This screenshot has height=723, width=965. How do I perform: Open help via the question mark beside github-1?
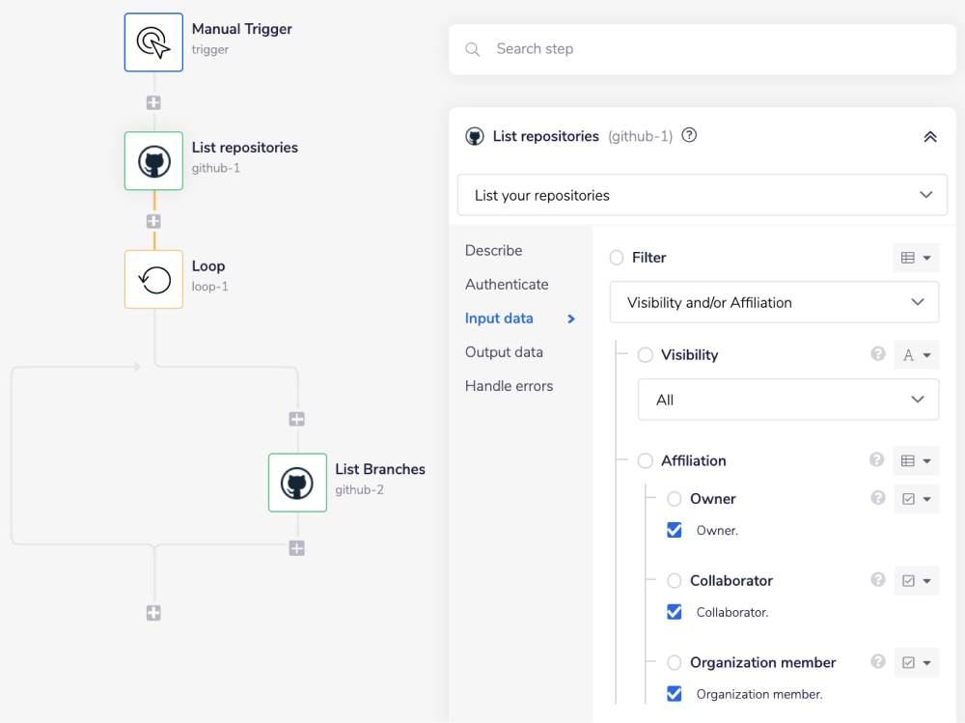[x=688, y=135]
